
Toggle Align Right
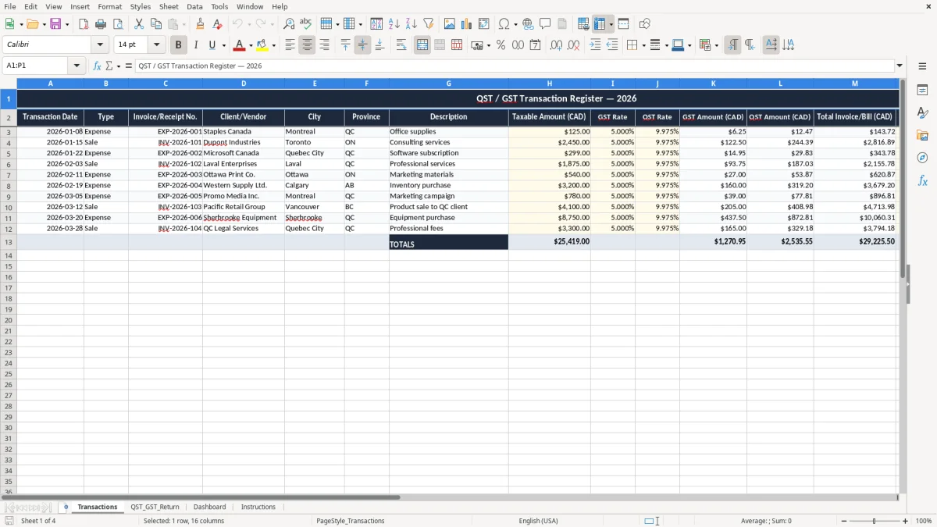[x=324, y=45]
